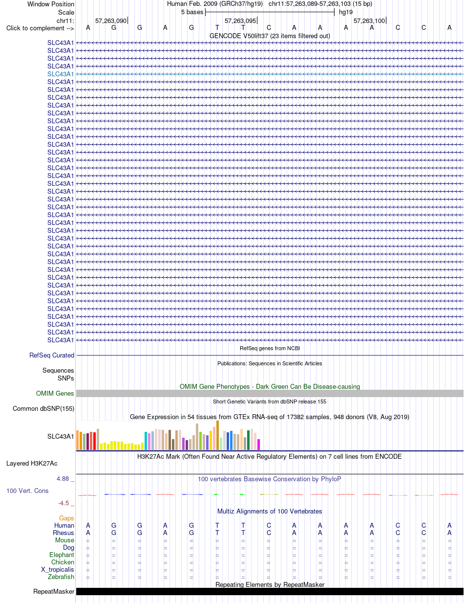
Task: Click the black RepeatMasker element bar
Action: [x=270, y=592]
